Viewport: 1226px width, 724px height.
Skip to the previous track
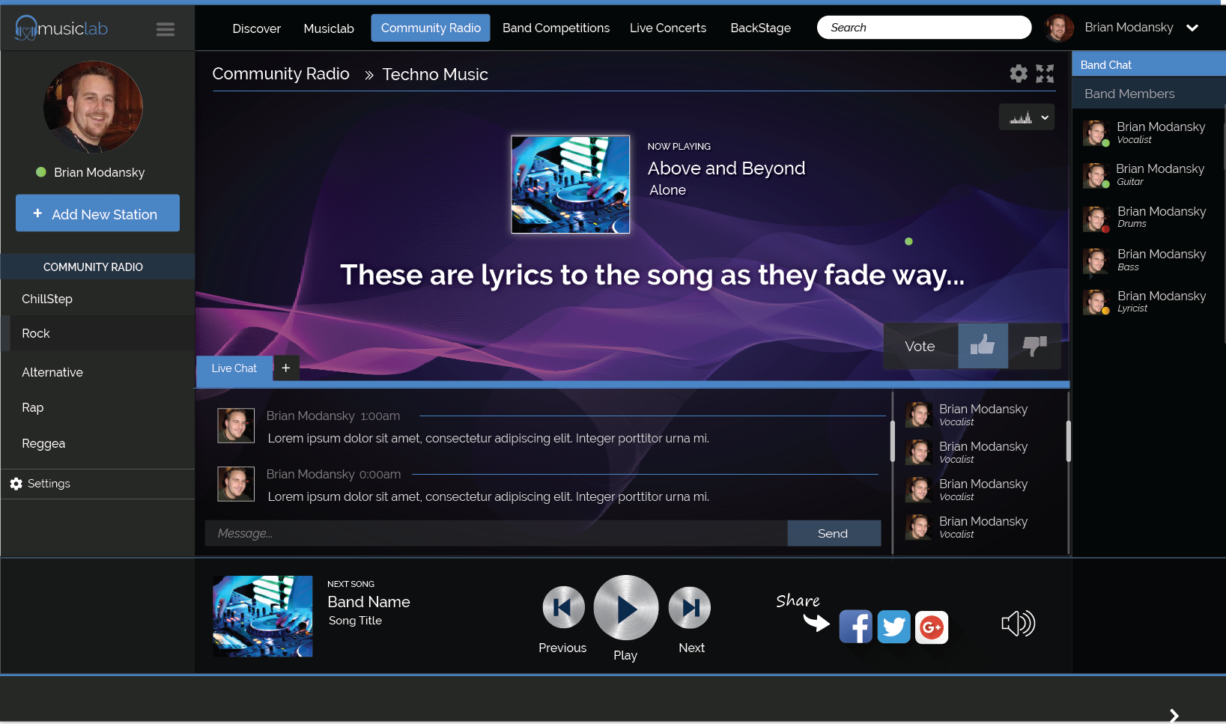tap(563, 607)
